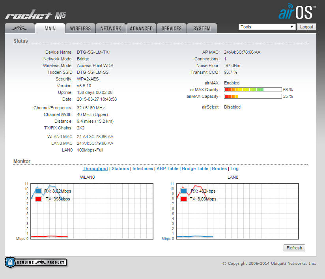
Task: Click the airOS logo
Action: point(297,12)
